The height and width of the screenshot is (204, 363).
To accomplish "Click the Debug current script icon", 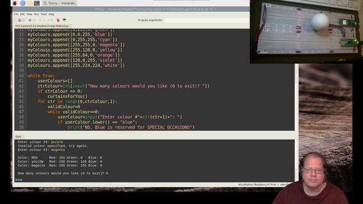I will [x=34, y=20].
